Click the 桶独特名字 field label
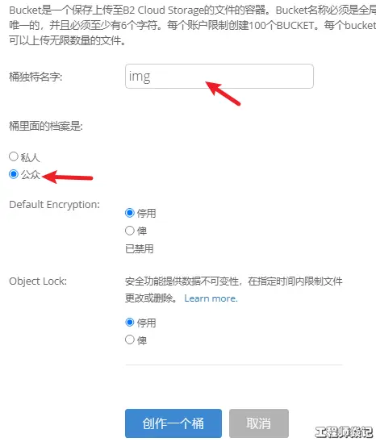Screen dimensions: 376x446 (x=36, y=77)
